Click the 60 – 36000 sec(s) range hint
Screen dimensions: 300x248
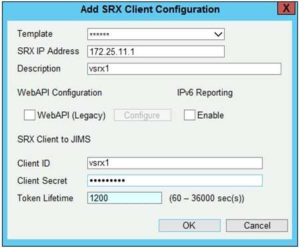(x=207, y=198)
